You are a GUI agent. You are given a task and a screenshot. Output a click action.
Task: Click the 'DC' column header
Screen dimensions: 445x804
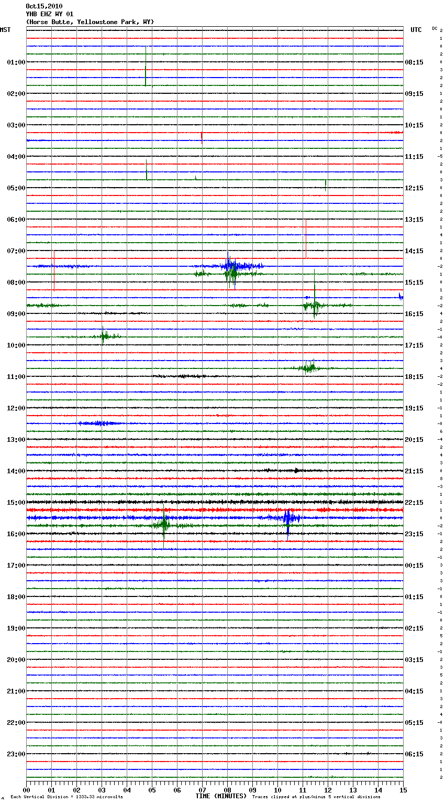click(435, 28)
